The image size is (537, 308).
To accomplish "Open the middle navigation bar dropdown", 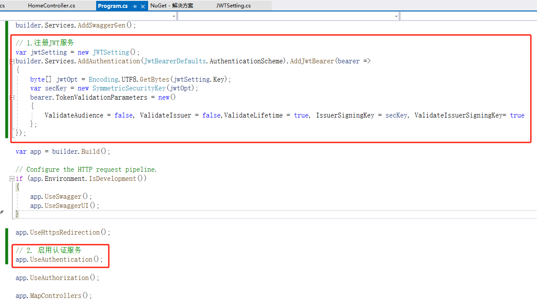I will click(395, 15).
